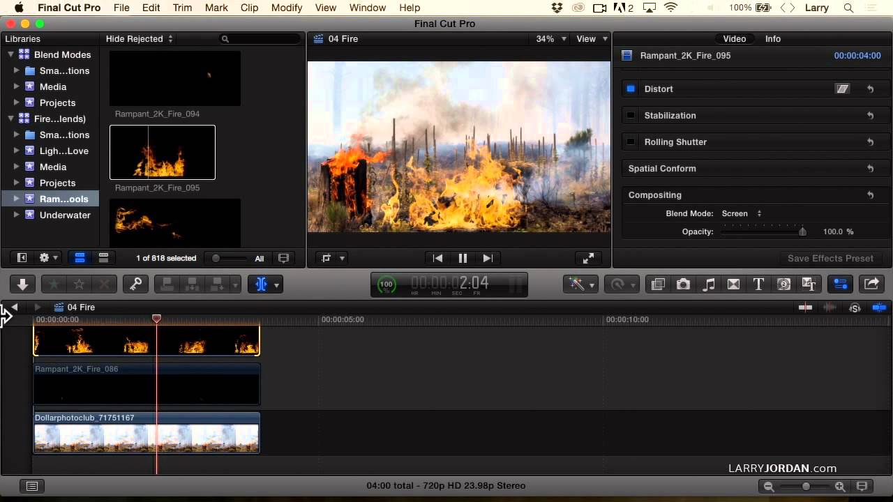The height and width of the screenshot is (502, 893).
Task: Jump to next edit in viewer
Action: coord(488,258)
